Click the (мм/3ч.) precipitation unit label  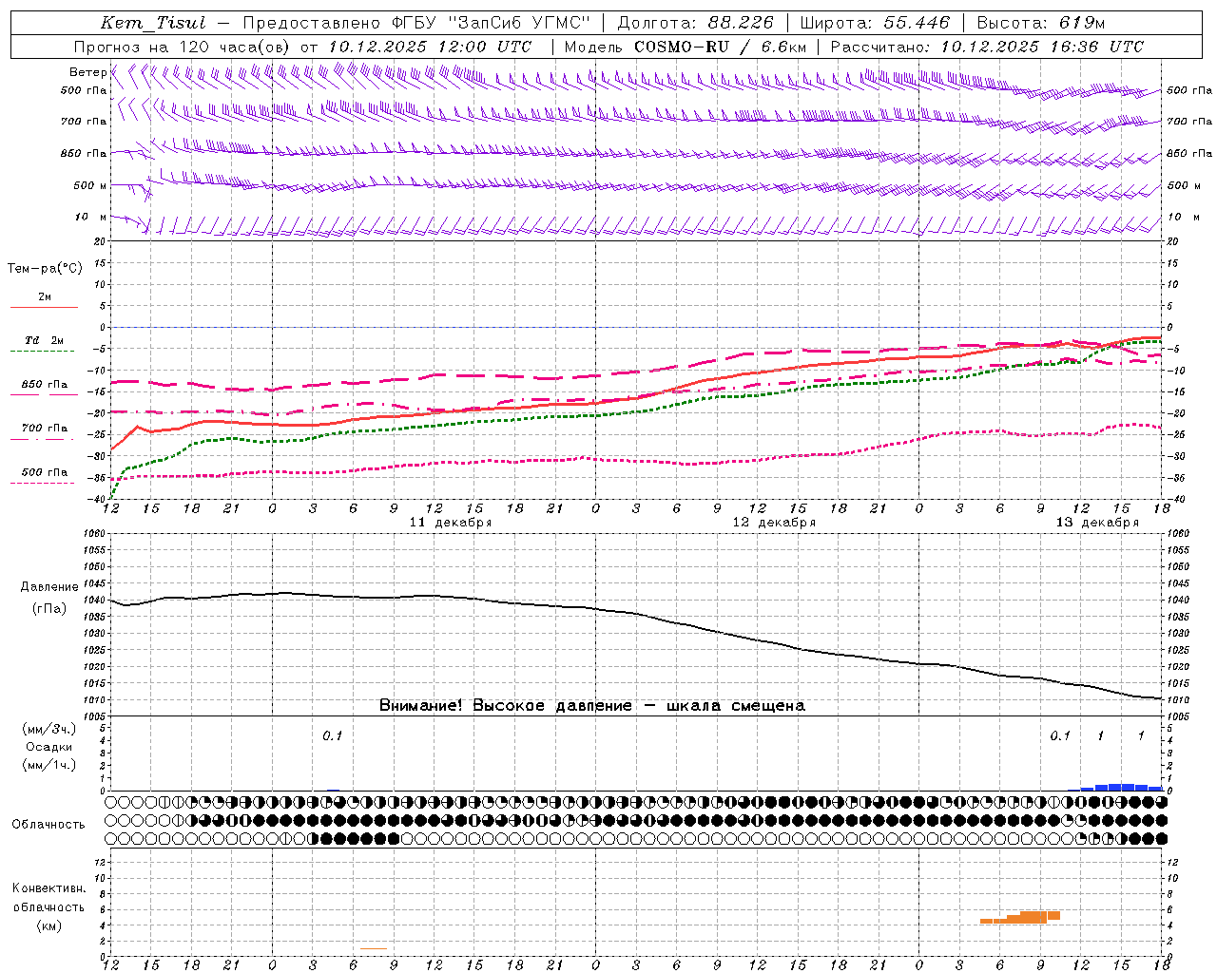(49, 729)
